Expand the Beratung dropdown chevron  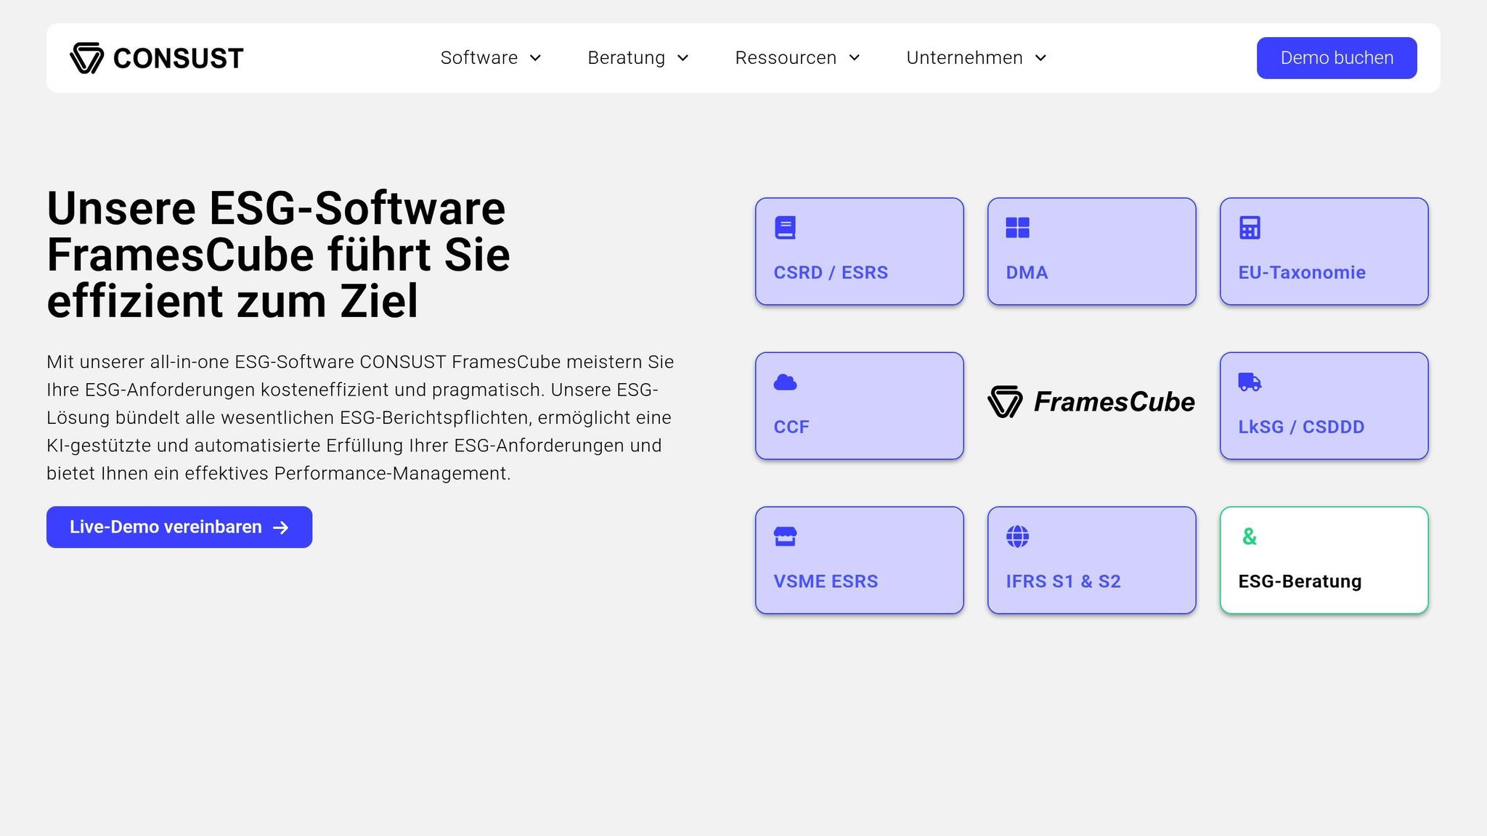coord(683,58)
